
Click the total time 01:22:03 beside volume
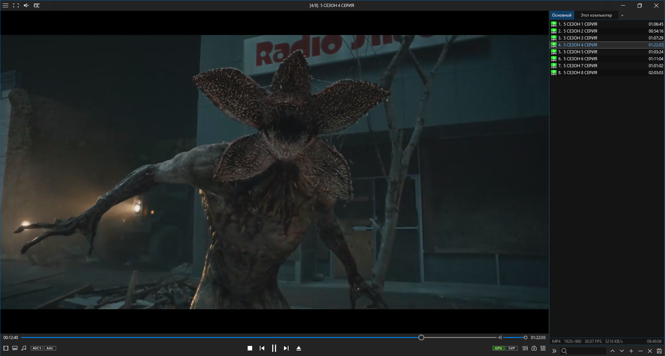[538, 338]
